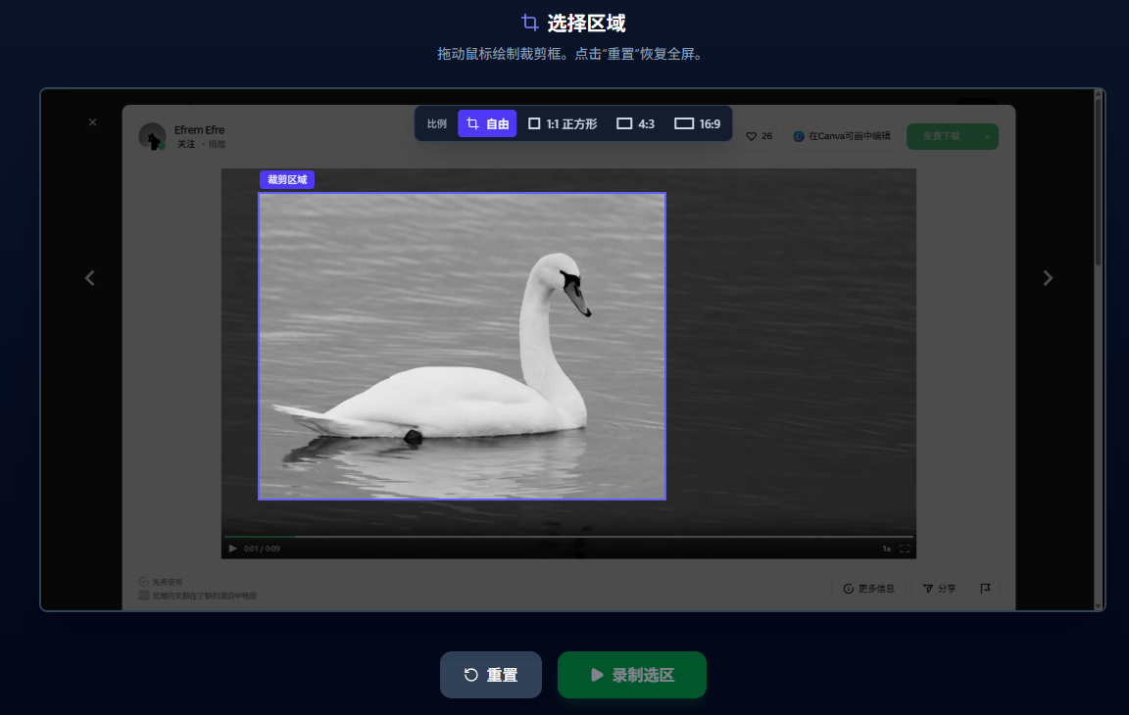Close the preview with the X icon
The height and width of the screenshot is (715, 1129).
point(92,122)
